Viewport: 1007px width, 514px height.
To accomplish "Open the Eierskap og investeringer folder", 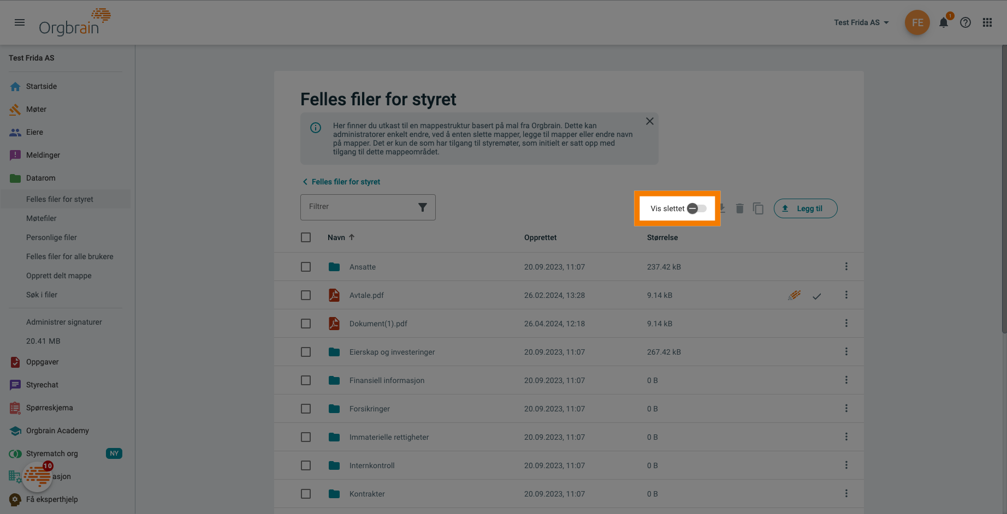I will coord(392,352).
